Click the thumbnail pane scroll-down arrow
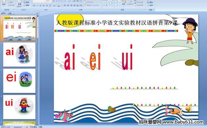Screen dimensions: 207x128 pos(38,124)
